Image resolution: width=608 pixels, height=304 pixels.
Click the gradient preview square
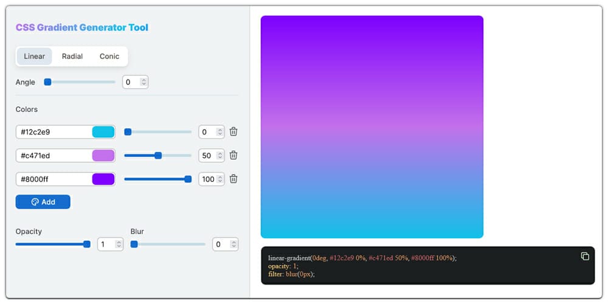coord(371,126)
